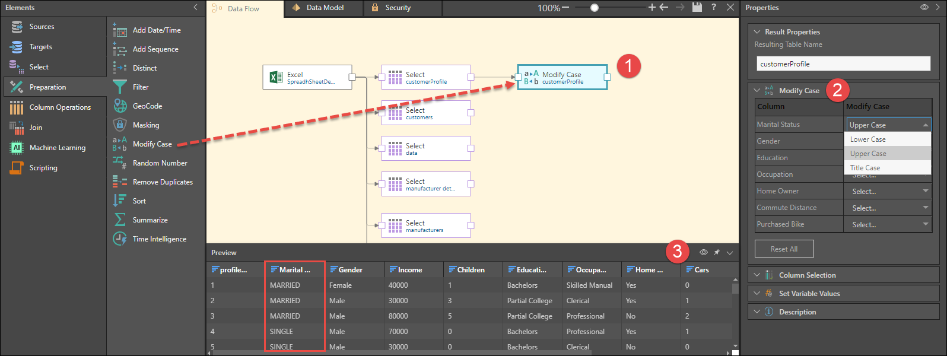Screen dimensions: 947x356
Task: Click the Reset All button
Action: pos(784,249)
